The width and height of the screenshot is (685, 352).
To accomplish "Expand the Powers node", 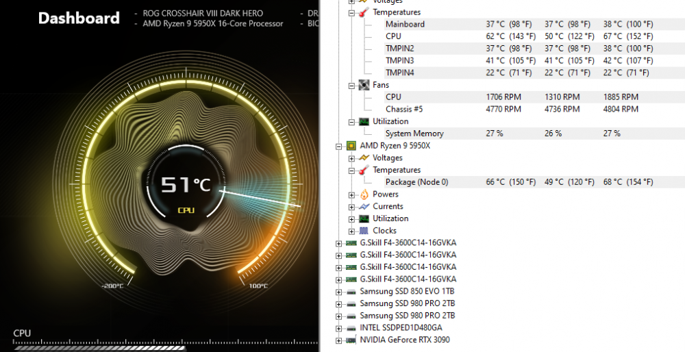I will pos(351,195).
